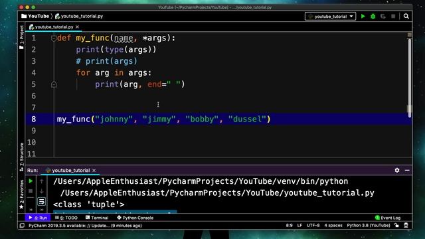Change the 4 spaces indent setting
This screenshot has width=425, height=239.
[x=333, y=226]
